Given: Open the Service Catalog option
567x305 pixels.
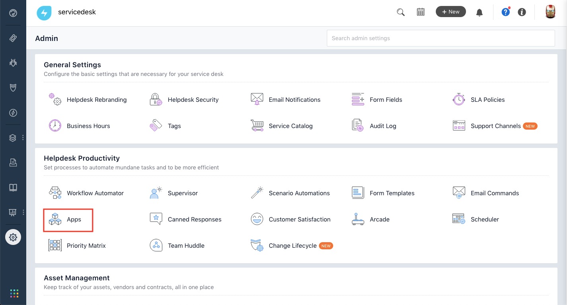Looking at the screenshot, I should (x=290, y=126).
